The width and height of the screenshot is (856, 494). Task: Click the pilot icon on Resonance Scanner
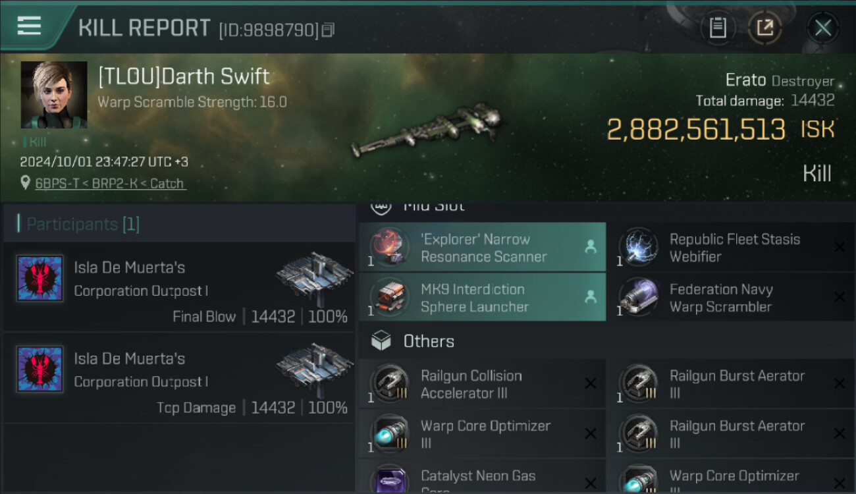590,247
